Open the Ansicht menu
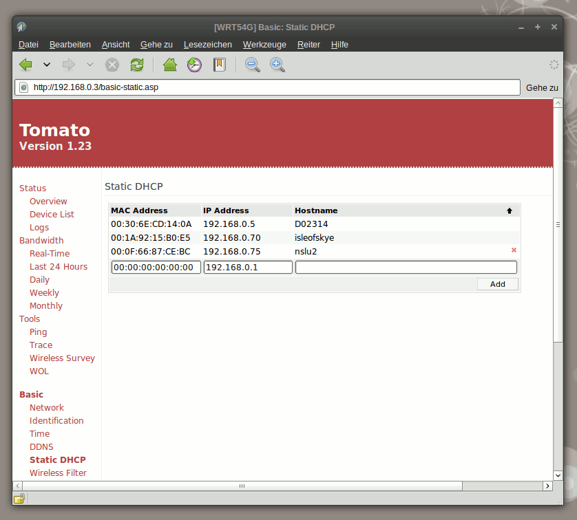 tap(116, 45)
